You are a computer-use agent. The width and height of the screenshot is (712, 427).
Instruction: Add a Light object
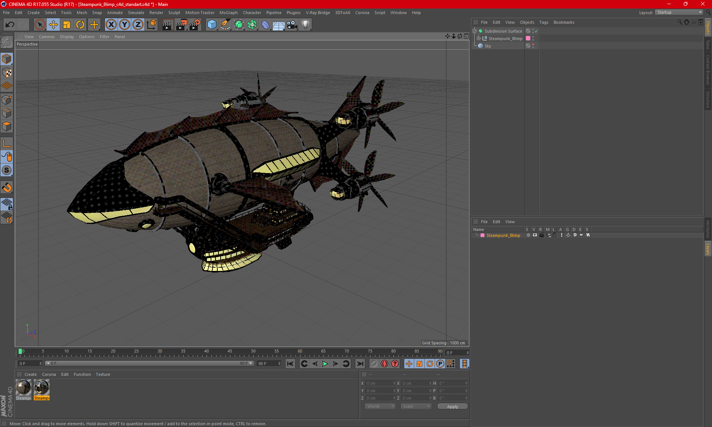tap(306, 25)
